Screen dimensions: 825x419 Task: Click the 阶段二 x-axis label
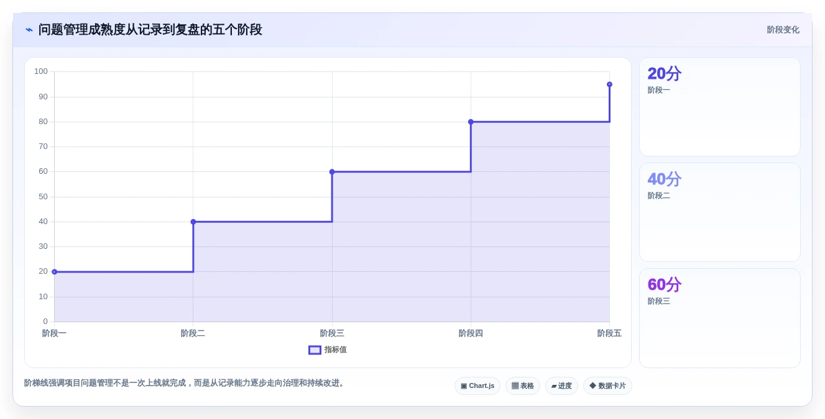point(193,333)
